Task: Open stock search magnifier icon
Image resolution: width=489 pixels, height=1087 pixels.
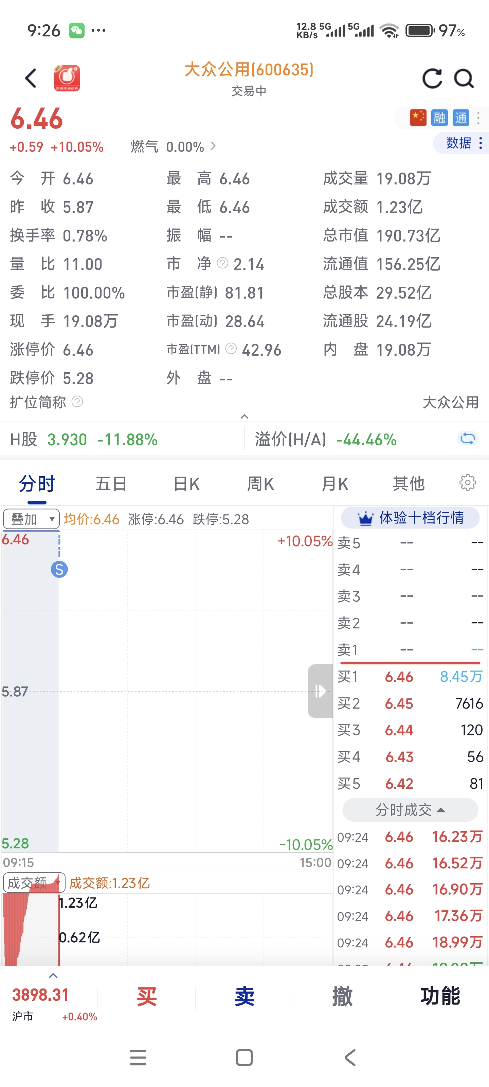Action: (x=463, y=78)
